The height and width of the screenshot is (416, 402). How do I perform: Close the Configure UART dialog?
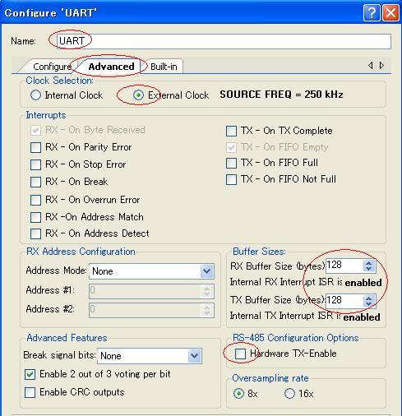tap(390, 12)
